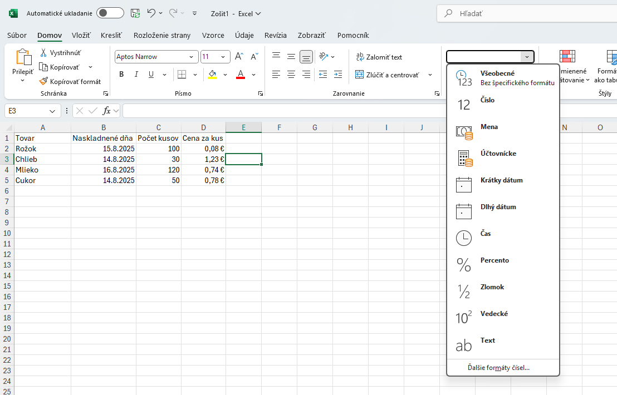Open Písmo dialog launcher

point(261,93)
